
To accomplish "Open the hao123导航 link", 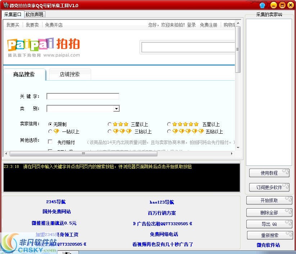I will 163,202.
